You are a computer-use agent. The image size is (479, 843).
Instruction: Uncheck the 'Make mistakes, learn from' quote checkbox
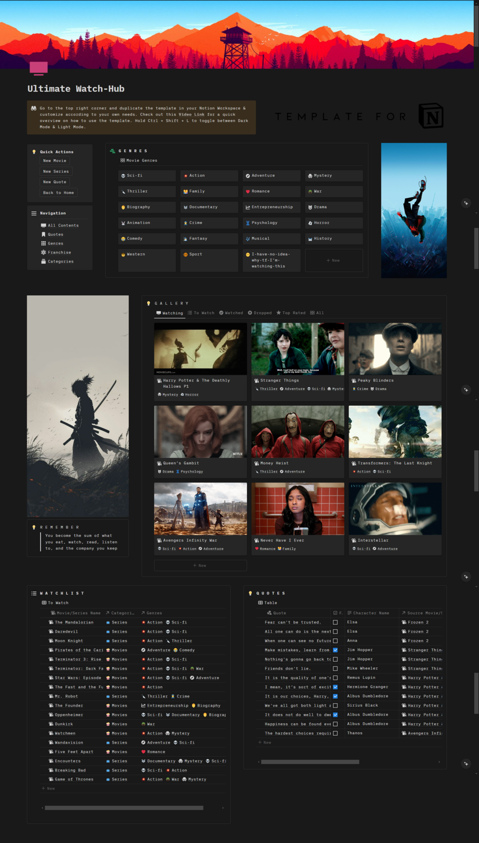coord(335,650)
